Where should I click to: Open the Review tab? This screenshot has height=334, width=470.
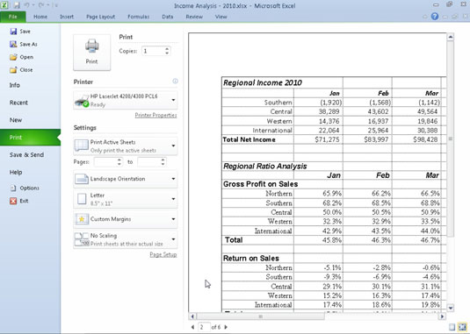coord(194,17)
